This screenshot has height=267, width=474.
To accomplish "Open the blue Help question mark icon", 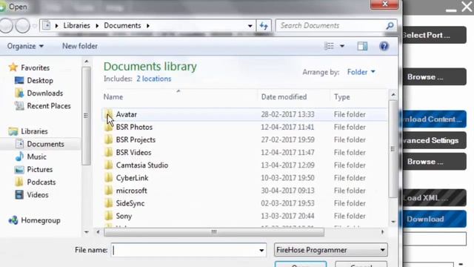I will click(x=384, y=46).
